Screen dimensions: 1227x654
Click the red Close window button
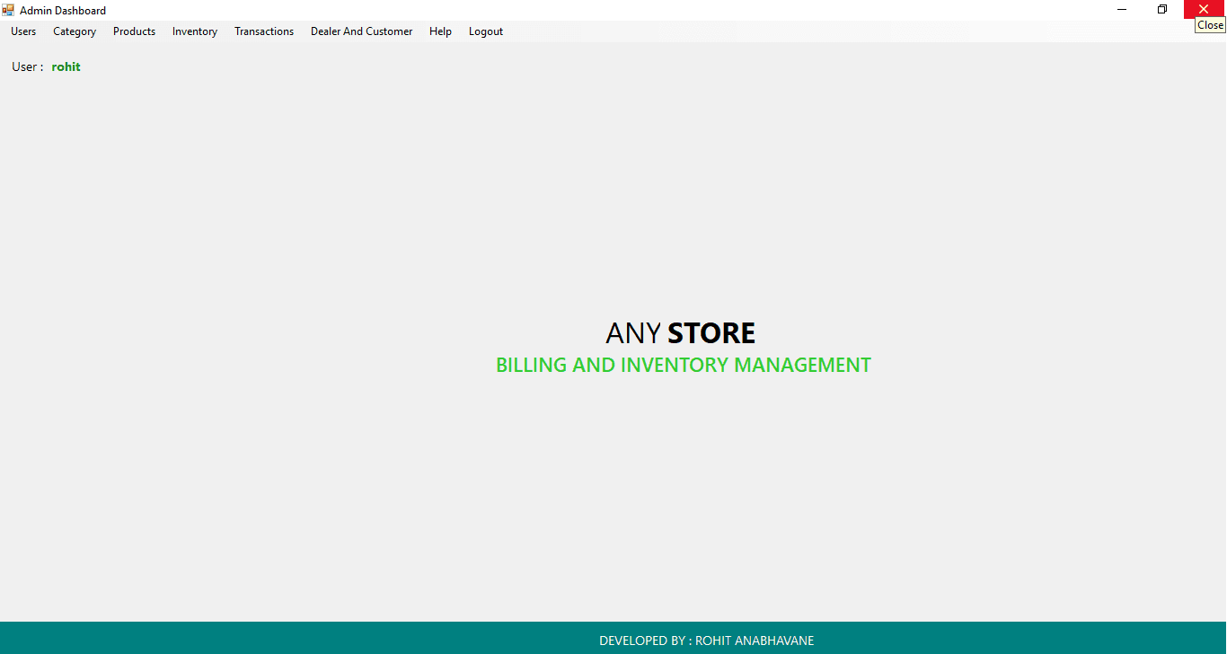1204,9
